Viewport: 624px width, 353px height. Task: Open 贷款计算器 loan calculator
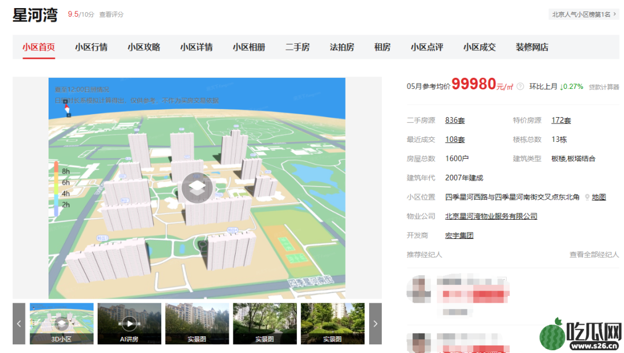(x=604, y=87)
